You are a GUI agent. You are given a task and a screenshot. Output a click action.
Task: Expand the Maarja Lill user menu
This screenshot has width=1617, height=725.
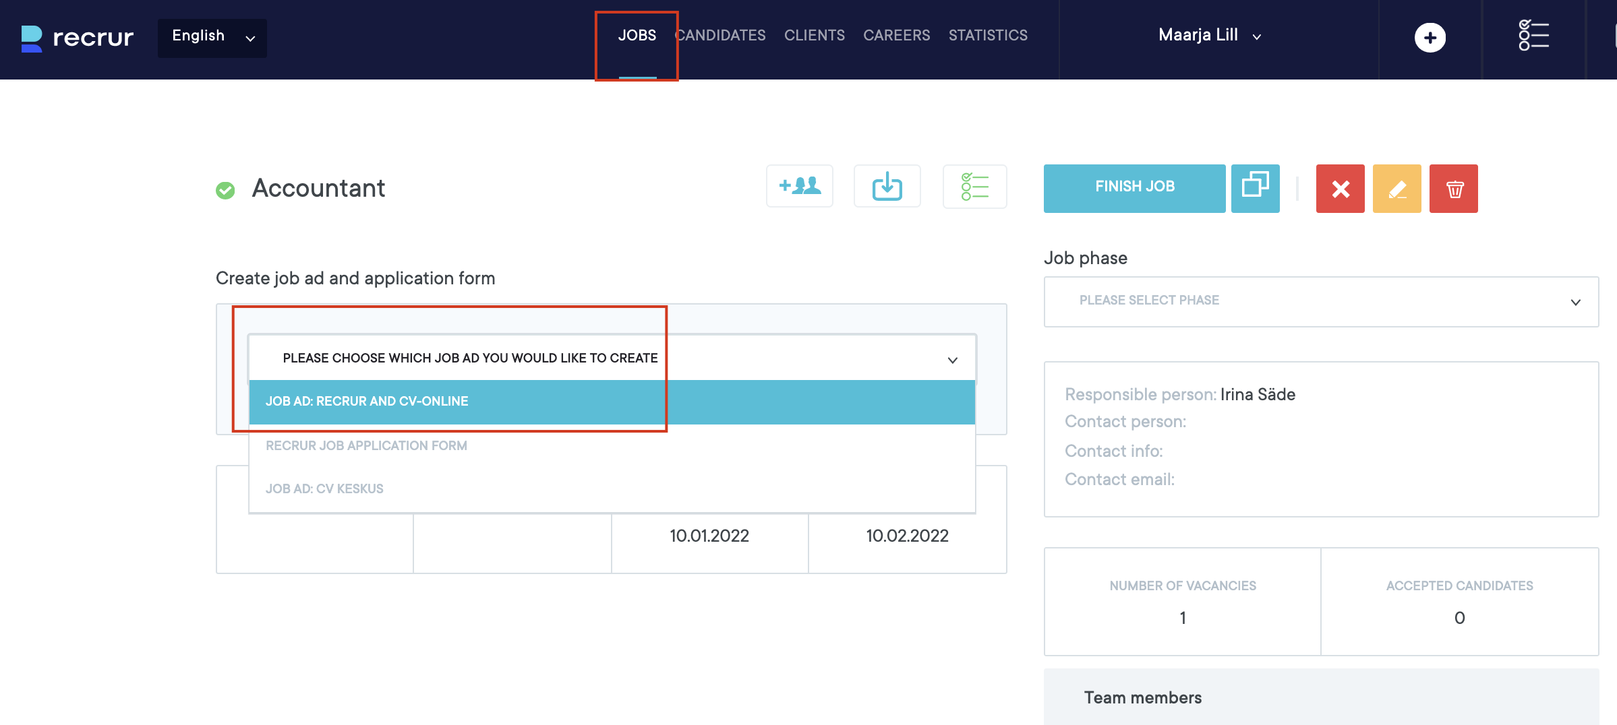(1209, 36)
